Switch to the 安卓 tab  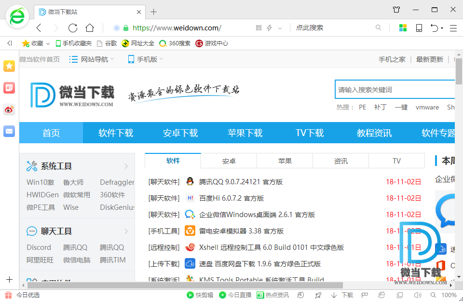tap(229, 161)
